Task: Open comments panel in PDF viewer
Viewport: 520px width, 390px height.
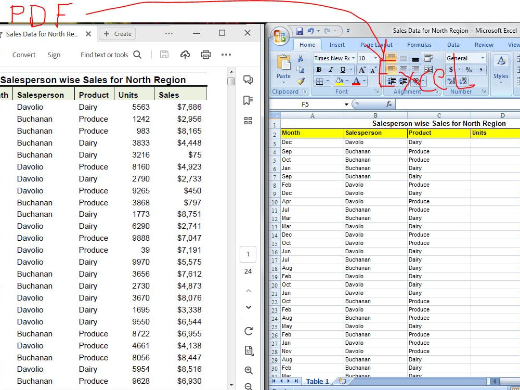Action: [x=248, y=79]
